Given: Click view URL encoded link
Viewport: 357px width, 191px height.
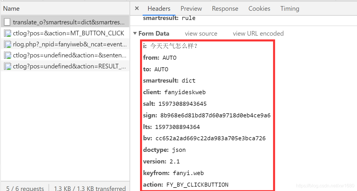Looking at the screenshot, I should point(258,33).
